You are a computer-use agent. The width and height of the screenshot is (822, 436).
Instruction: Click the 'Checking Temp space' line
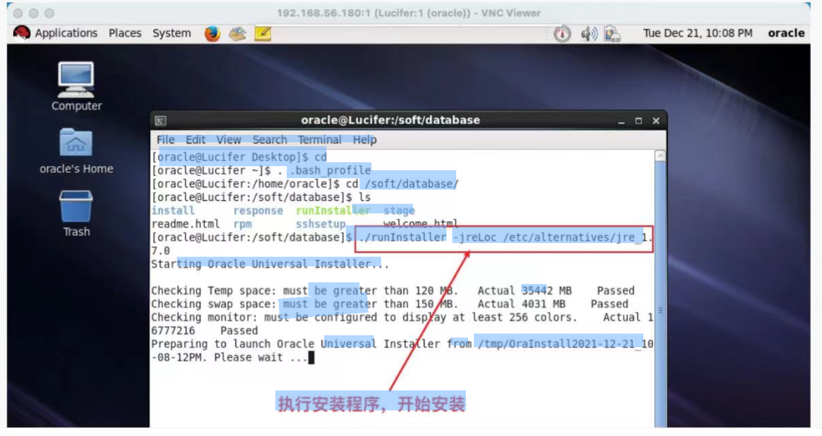pyautogui.click(x=393, y=291)
